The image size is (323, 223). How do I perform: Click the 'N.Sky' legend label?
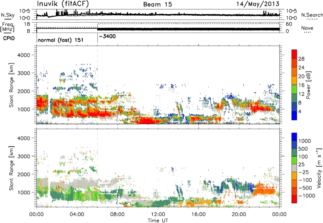(x=8, y=15)
